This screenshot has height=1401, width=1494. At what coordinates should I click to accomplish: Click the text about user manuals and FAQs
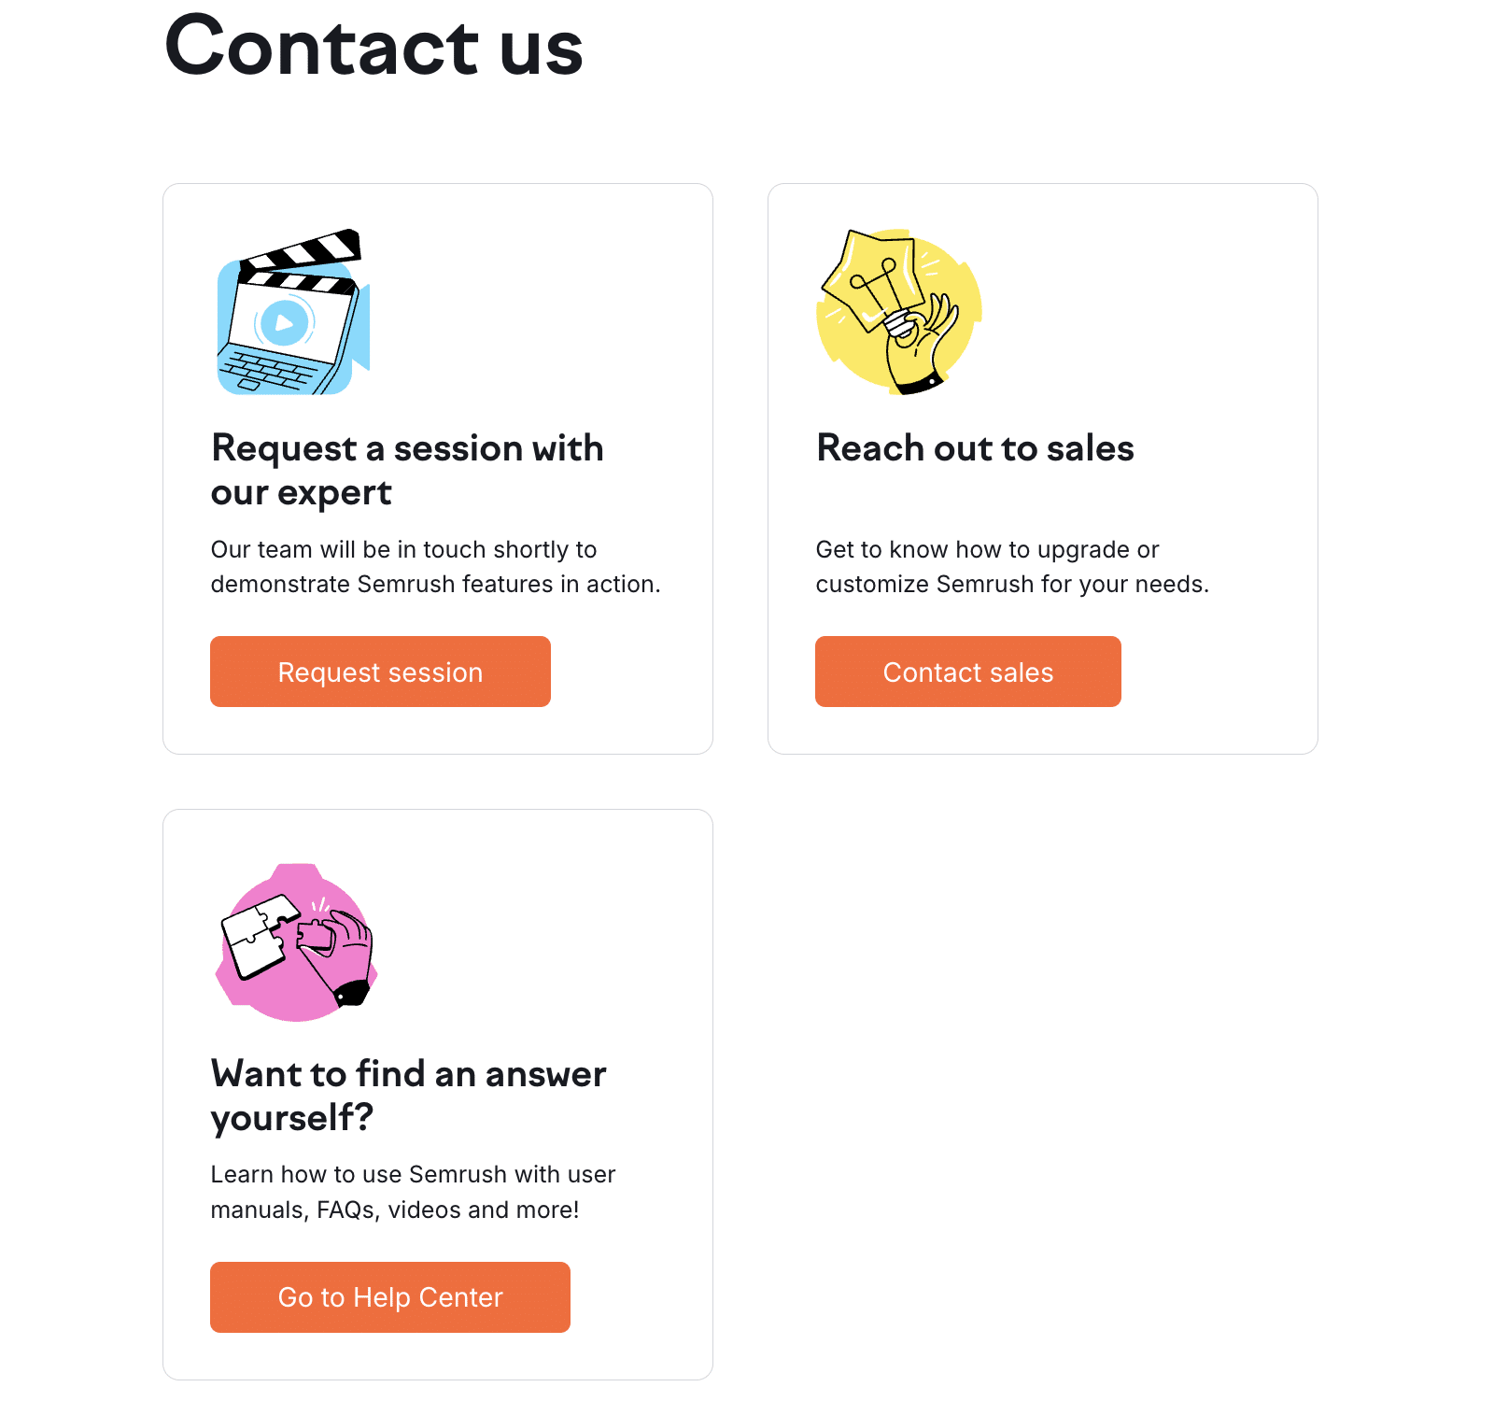413,1192
